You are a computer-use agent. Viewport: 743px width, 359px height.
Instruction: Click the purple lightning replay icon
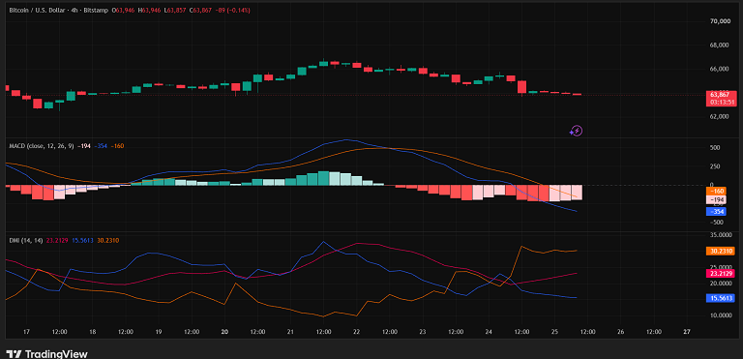tap(577, 131)
